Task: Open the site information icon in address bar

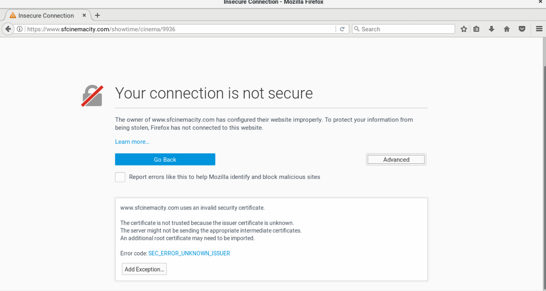Action: tap(20, 29)
